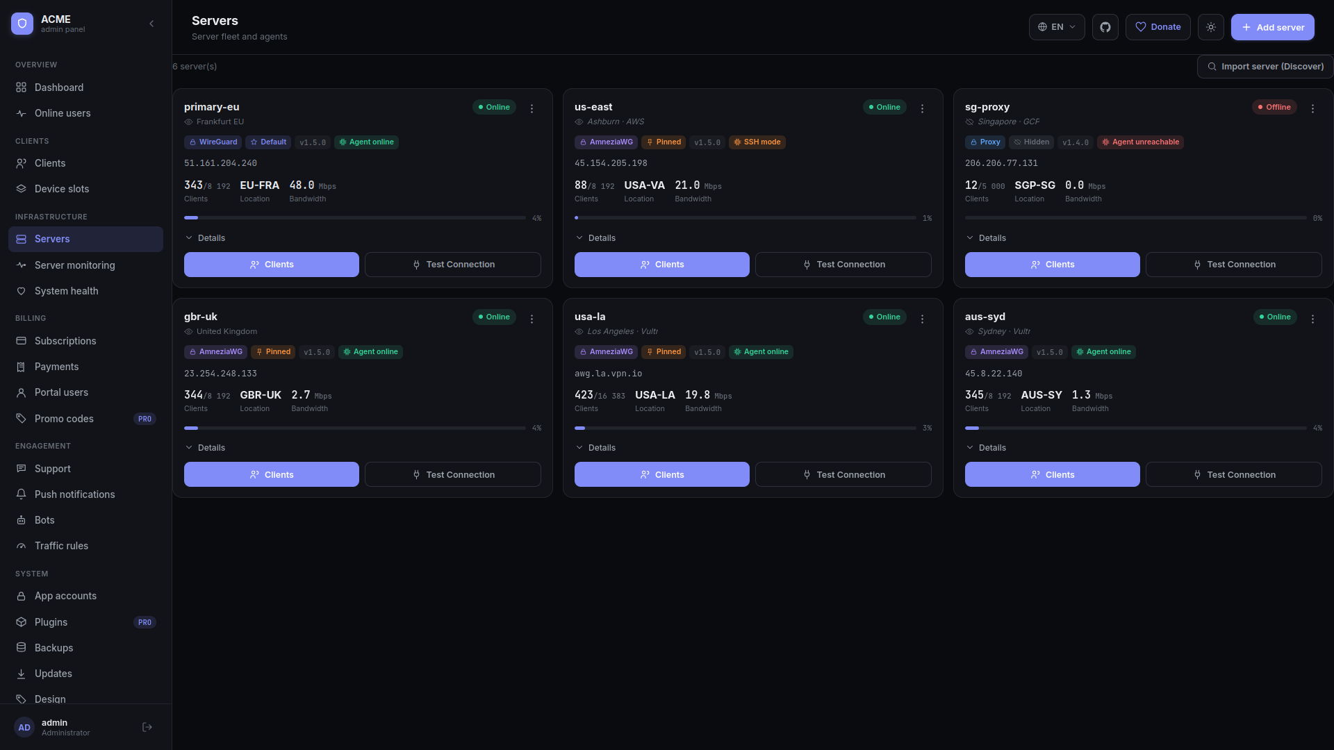Click the Pinned badge on us-east

664,142
